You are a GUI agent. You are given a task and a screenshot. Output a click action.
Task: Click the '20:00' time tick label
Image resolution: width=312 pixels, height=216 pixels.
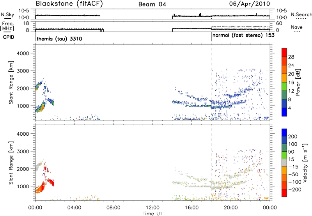tap(230, 208)
